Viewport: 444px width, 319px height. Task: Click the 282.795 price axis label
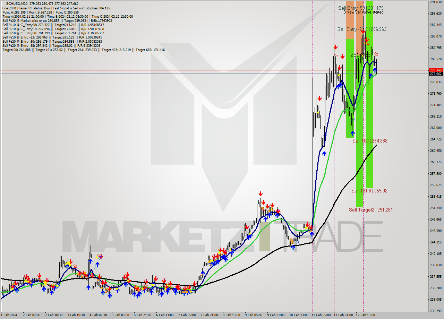point(436,48)
